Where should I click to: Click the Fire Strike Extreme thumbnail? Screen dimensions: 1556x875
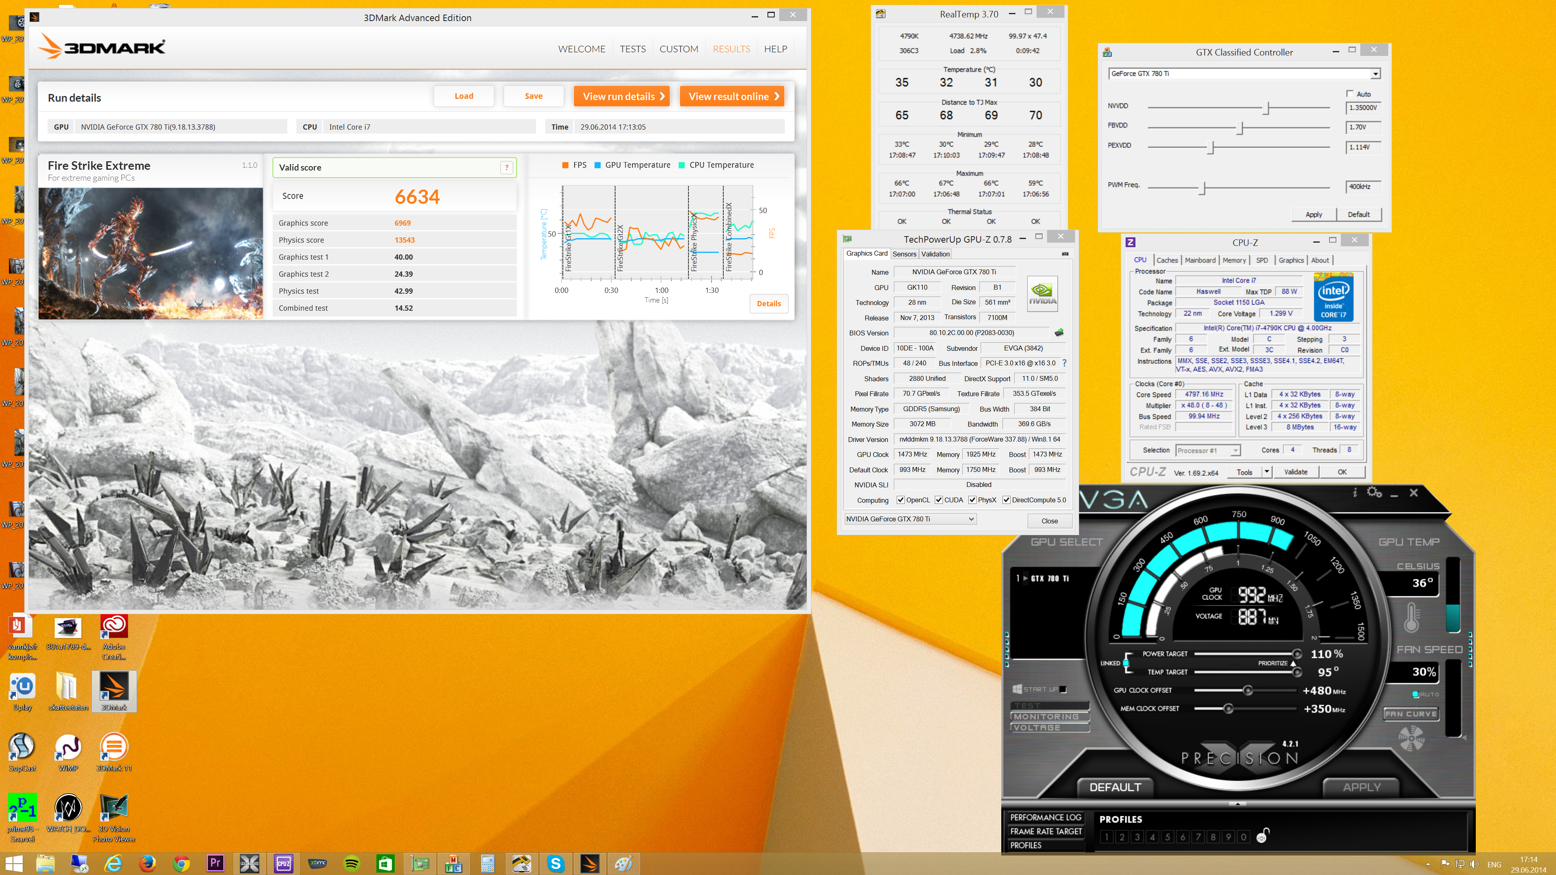click(x=150, y=254)
